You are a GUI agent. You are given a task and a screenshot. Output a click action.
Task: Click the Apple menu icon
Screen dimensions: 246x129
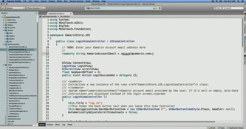[3, 1]
